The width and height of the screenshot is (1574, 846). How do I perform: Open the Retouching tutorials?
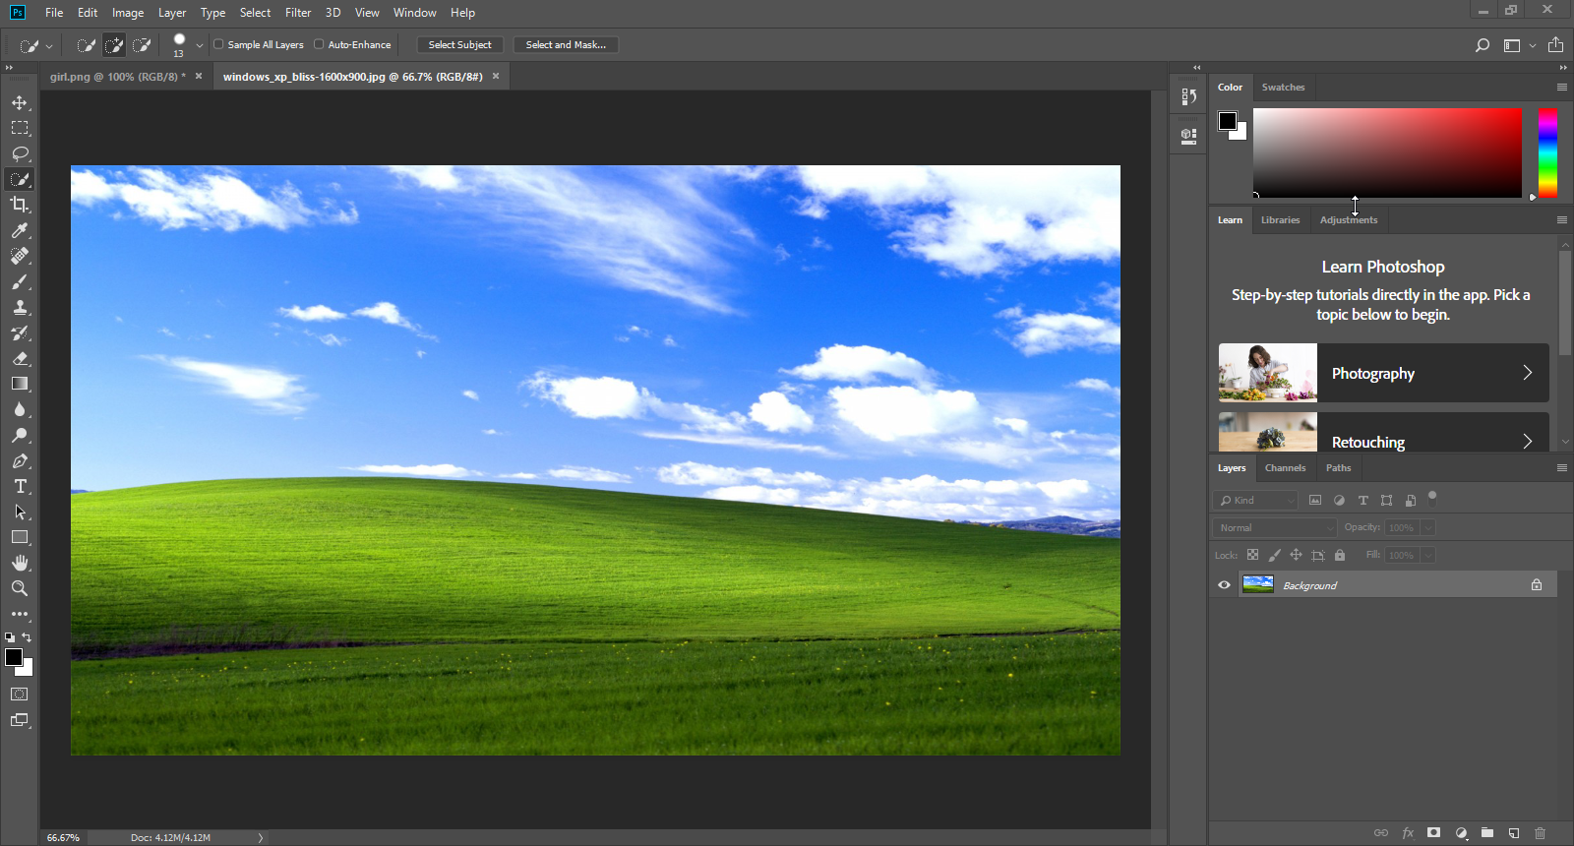(1383, 433)
